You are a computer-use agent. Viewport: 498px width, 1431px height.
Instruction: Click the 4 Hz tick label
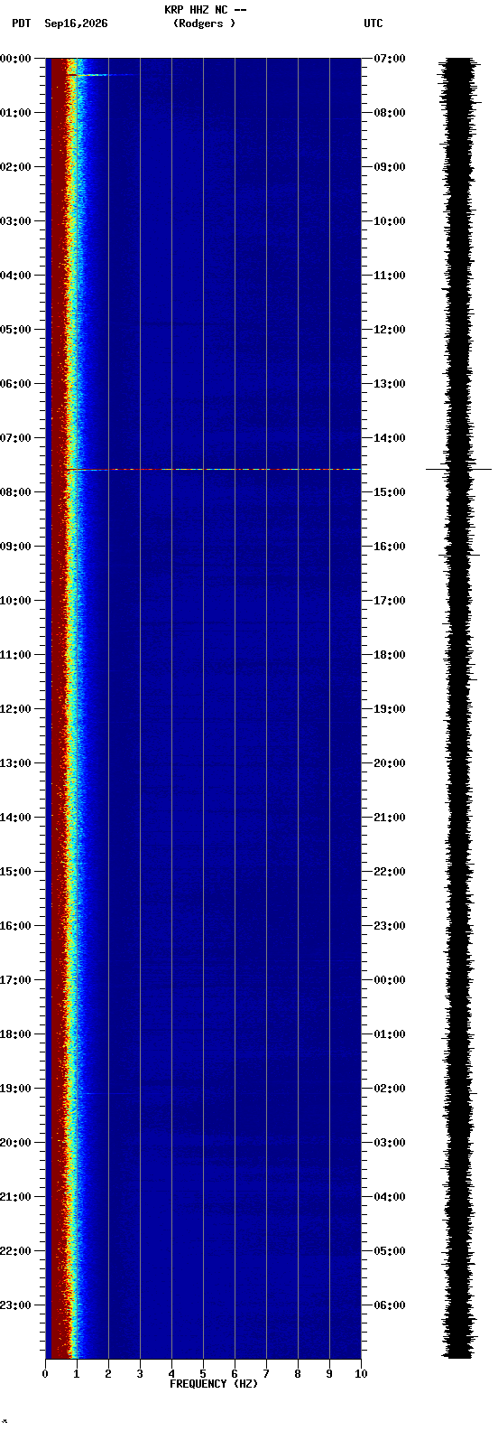tap(171, 1375)
